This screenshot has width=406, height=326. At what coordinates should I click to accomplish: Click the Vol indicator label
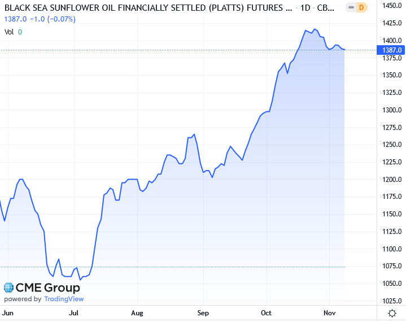pyautogui.click(x=9, y=32)
